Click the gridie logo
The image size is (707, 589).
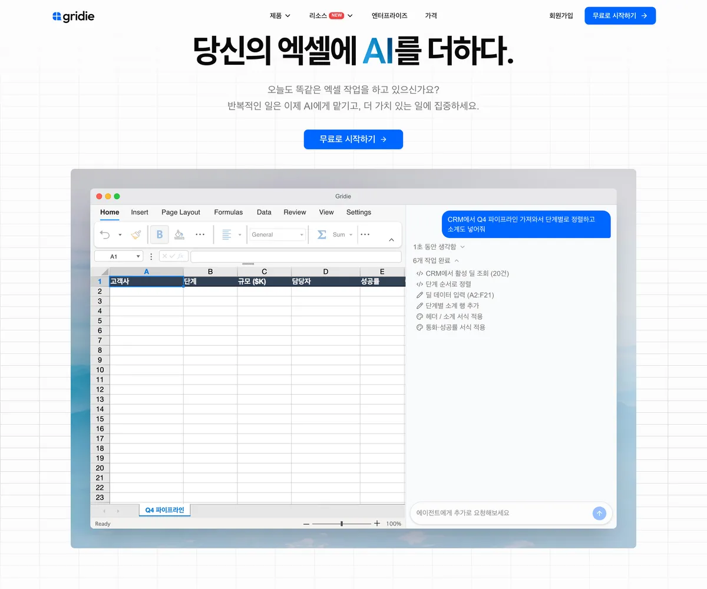pos(73,16)
